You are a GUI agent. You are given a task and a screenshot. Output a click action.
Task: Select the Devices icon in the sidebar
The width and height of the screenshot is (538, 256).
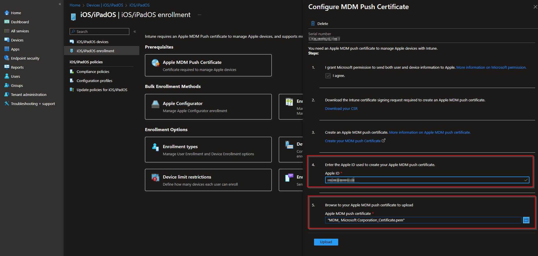coord(7,40)
